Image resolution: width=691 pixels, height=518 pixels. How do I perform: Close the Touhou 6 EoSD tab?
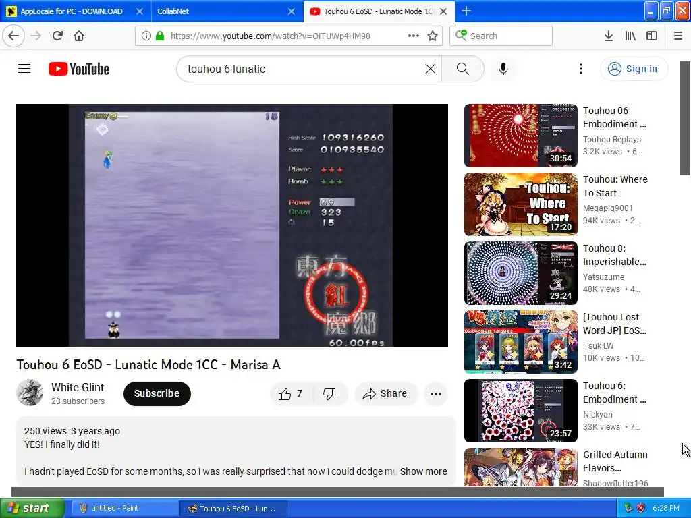tap(444, 11)
